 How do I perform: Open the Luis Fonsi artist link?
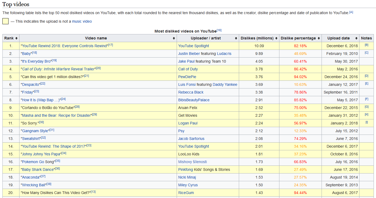(x=187, y=84)
